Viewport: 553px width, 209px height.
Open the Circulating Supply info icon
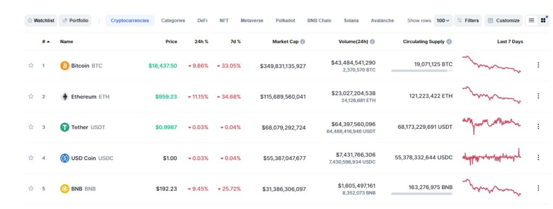(x=449, y=41)
